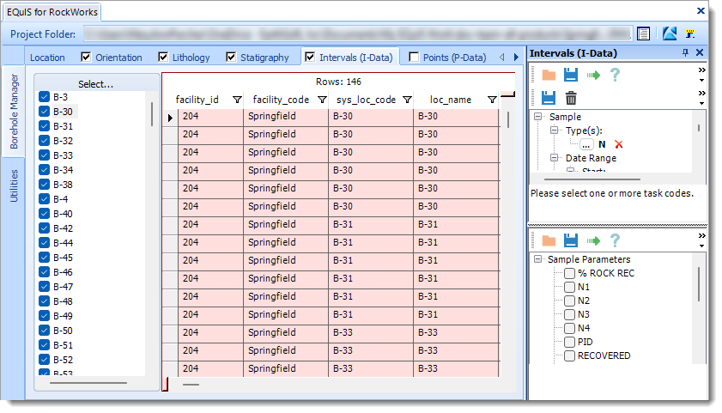Image resolution: width=722 pixels, height=413 pixels.
Task: Click the yellow tool icon in header
Action: [x=689, y=33]
